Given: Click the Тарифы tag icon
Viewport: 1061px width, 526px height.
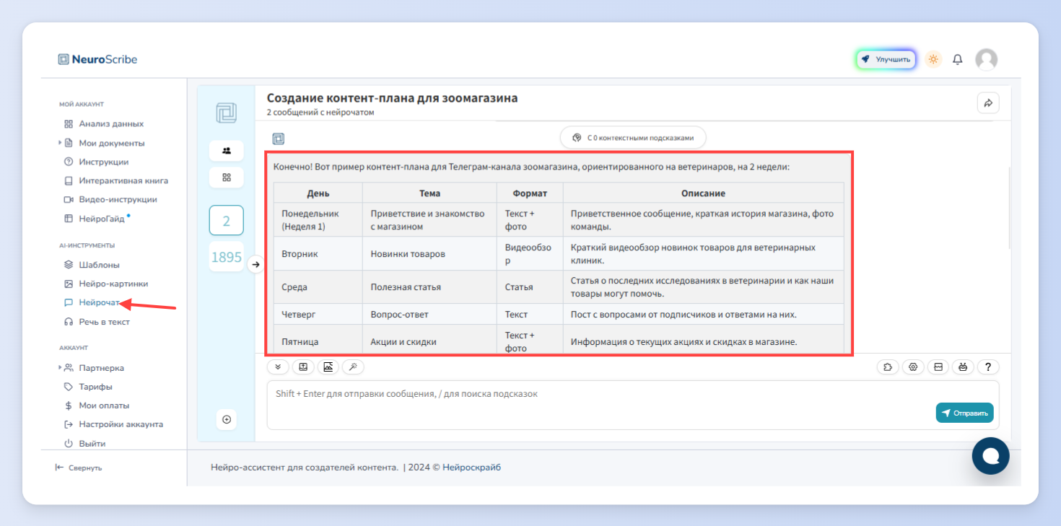Looking at the screenshot, I should click(x=69, y=387).
